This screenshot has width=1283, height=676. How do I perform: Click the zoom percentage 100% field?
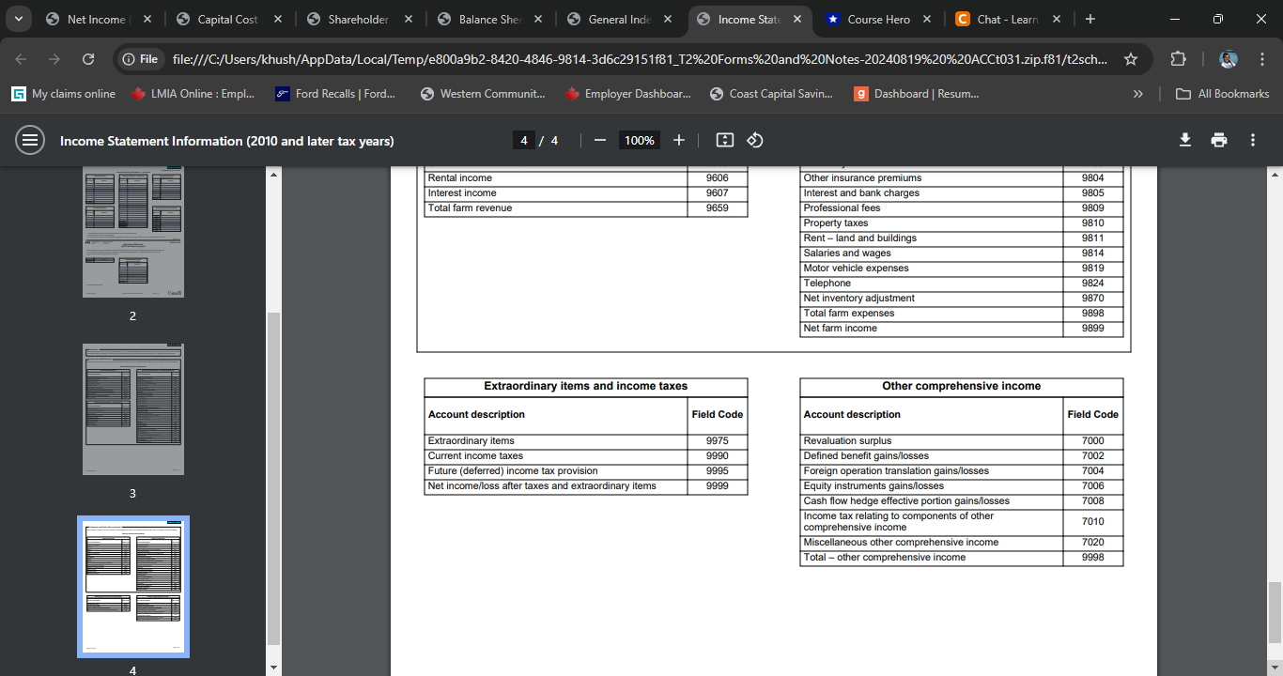click(x=639, y=140)
